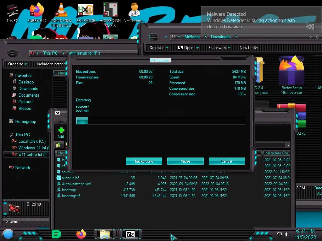Cancel the extraction
Screen dimensions: 322x241
click(227, 161)
